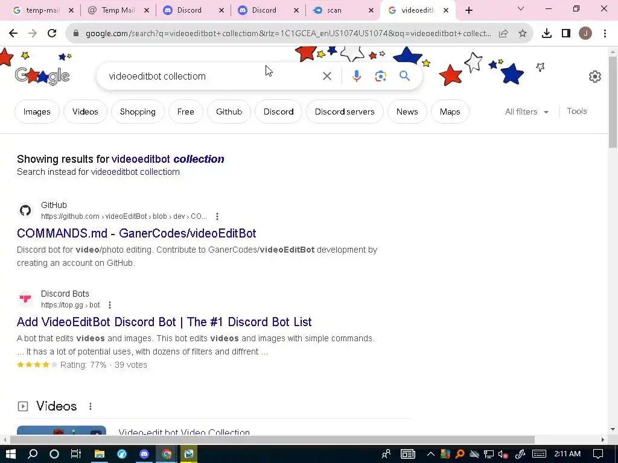
Task: Open Add VideoEditBot Discord Bot result
Action: [x=164, y=322]
